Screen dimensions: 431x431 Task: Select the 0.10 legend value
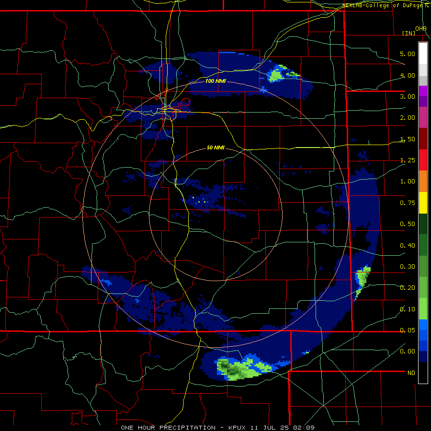(x=408, y=309)
